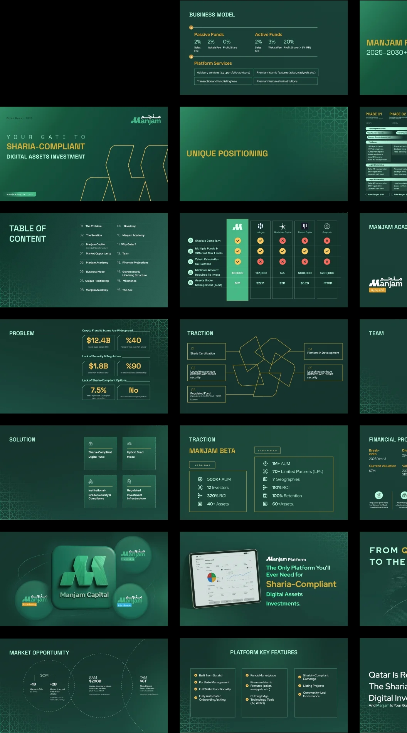407x733 pixels.
Task: Open the Unique Positioning title slide
Action: tap(264, 154)
